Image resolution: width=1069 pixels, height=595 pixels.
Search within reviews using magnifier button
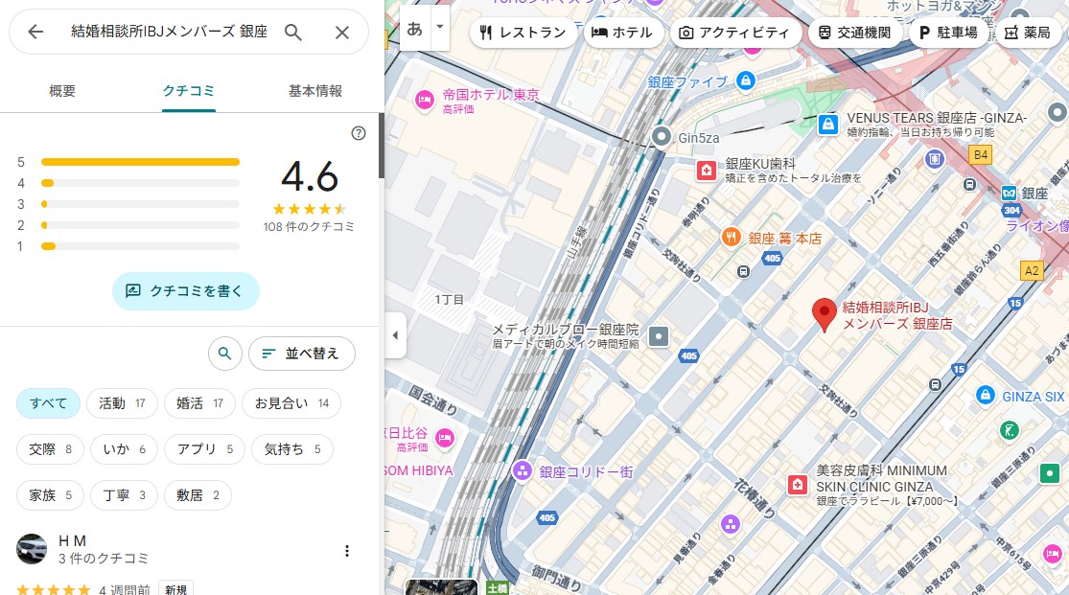[x=224, y=354]
